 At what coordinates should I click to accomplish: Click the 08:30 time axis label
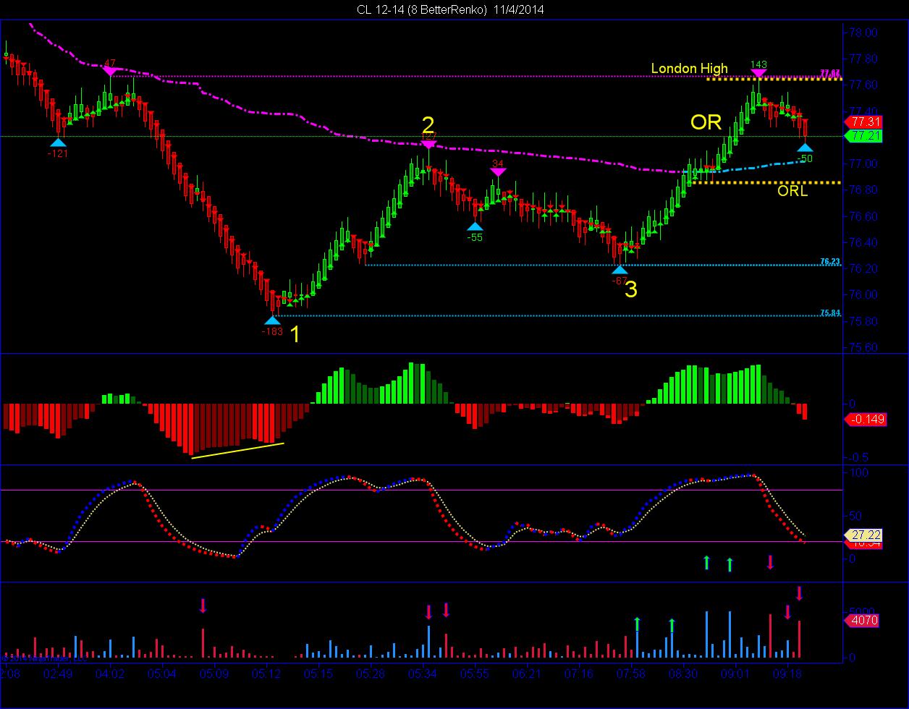(x=683, y=674)
